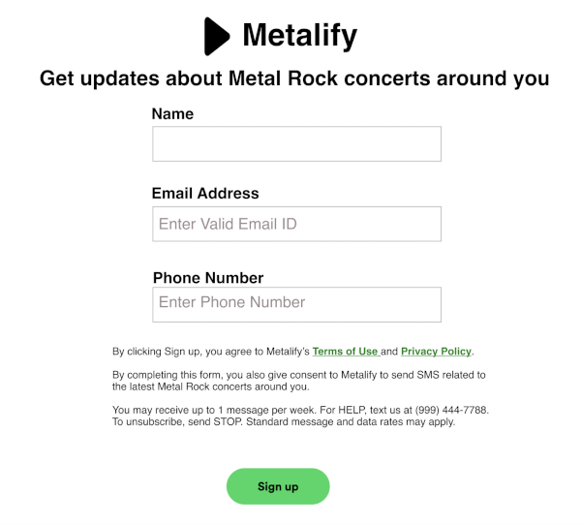
Task: Focus the Name input field
Action: pos(296,144)
